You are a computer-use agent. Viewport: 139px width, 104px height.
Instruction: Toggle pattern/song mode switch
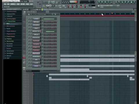click(44, 6)
